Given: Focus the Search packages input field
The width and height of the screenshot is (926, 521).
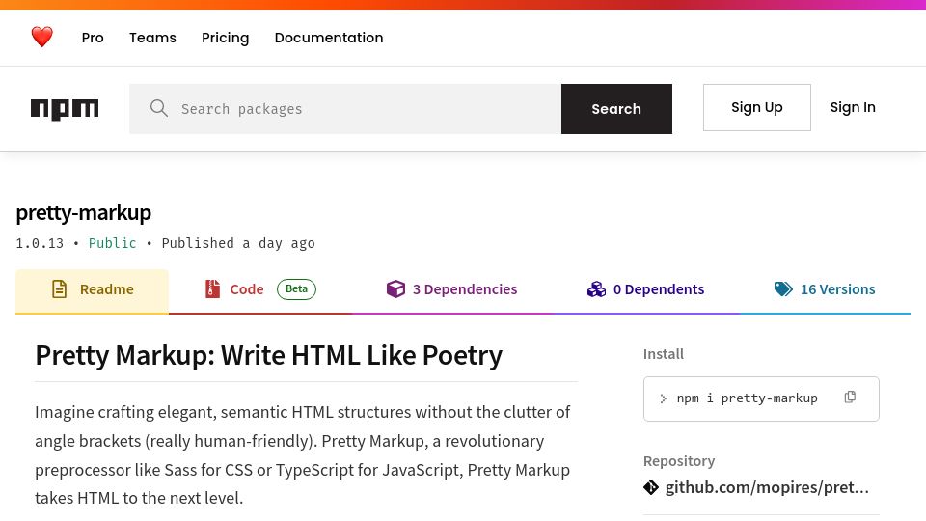Looking at the screenshot, I should point(345,109).
